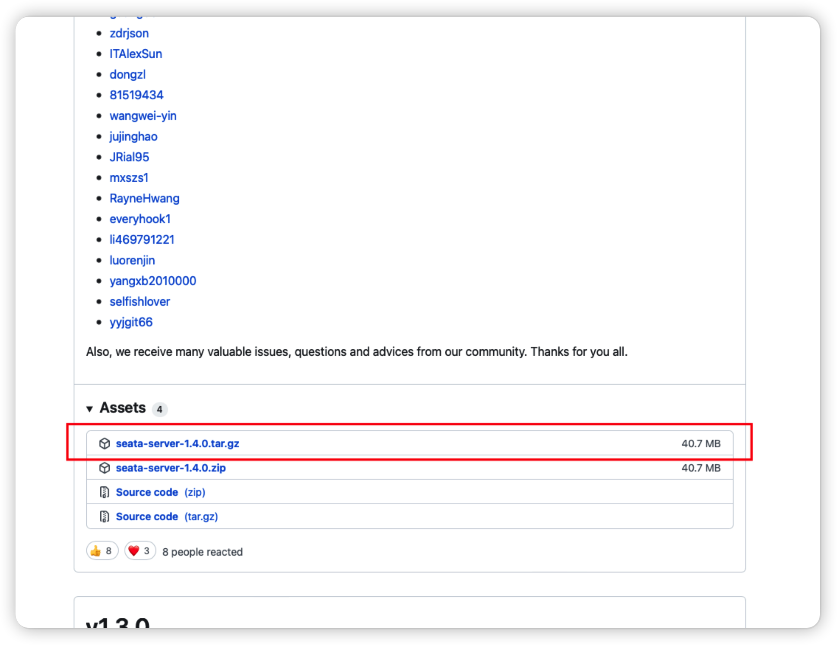
Task: Open contributor yyjgit66 profile
Action: point(131,322)
